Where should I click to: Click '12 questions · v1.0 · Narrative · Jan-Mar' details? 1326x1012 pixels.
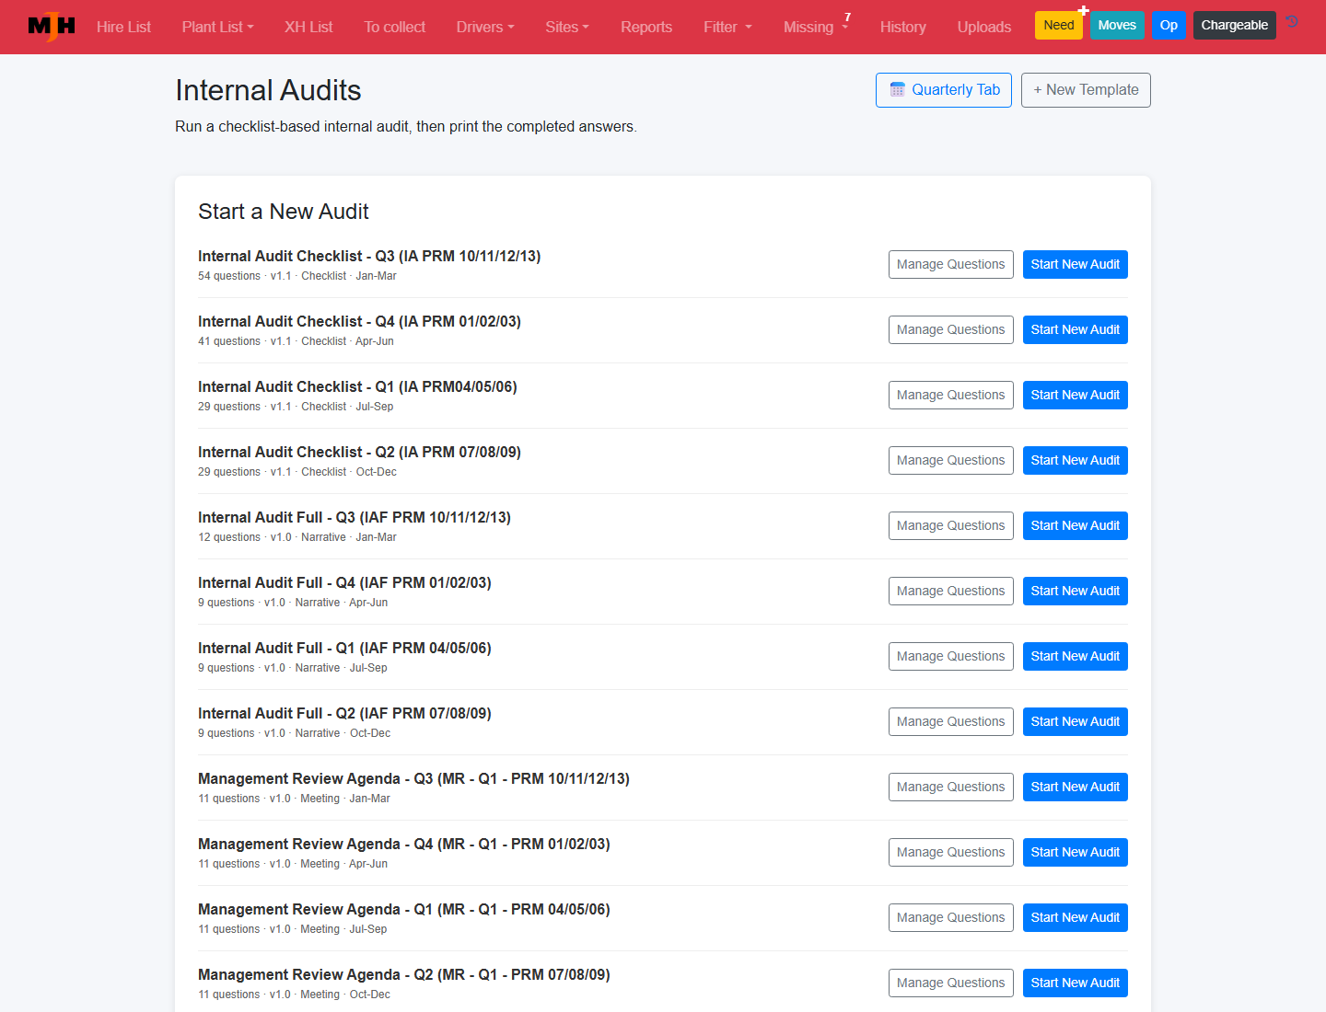[297, 537]
